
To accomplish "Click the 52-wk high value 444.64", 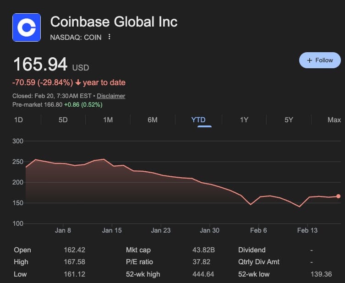I will [x=203, y=274].
